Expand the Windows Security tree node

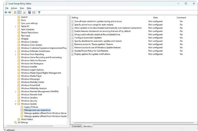pos(15,101)
